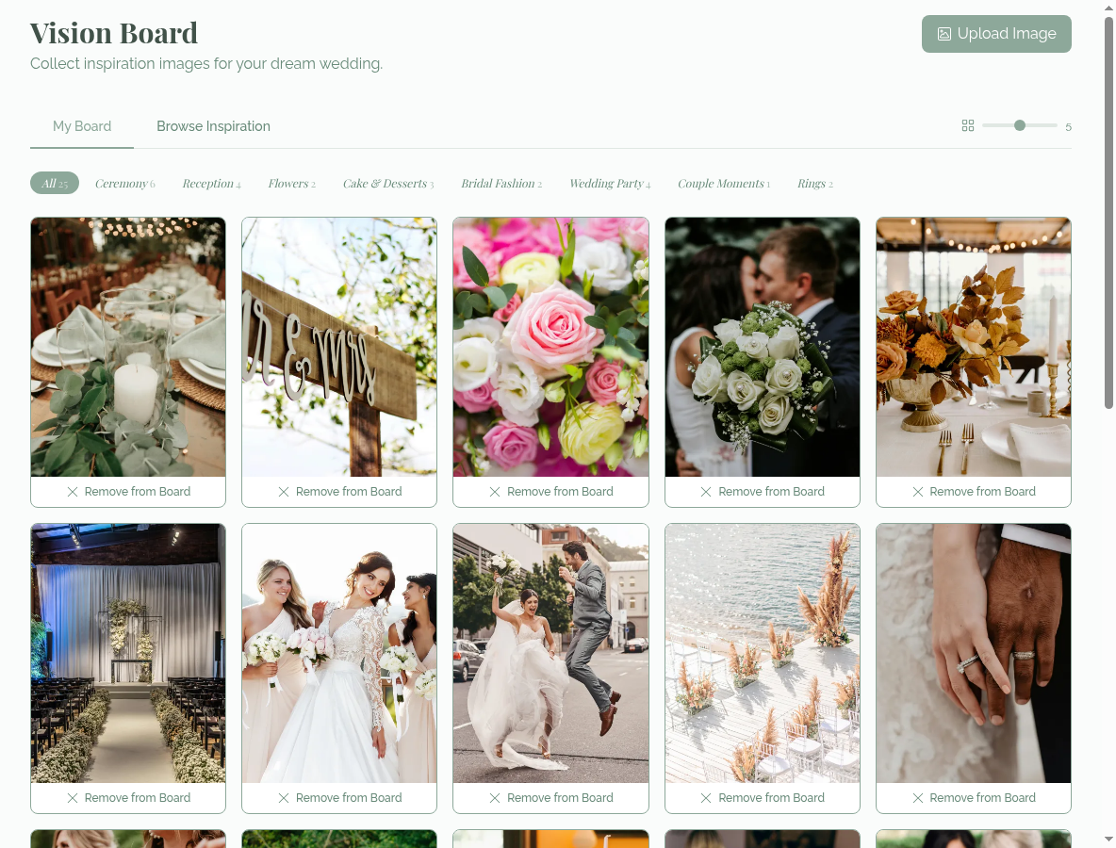Filter by Couple Moments category
1116x848 pixels.
point(724,183)
